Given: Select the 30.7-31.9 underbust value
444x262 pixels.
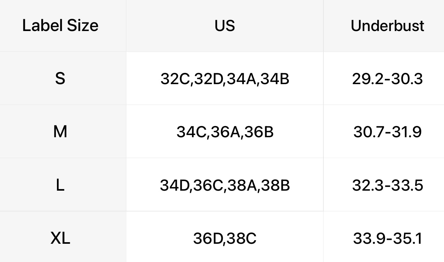Looking at the screenshot, I should pyautogui.click(x=387, y=132).
